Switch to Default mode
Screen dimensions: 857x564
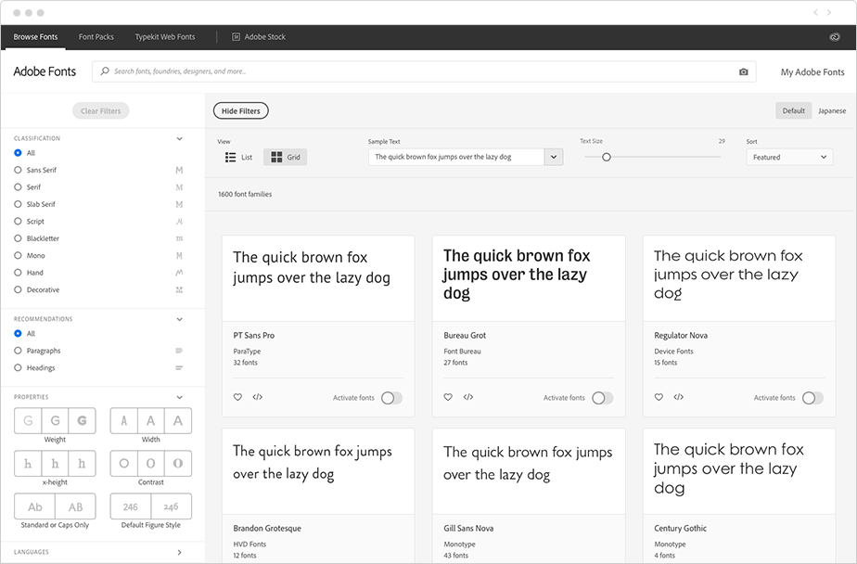click(794, 111)
